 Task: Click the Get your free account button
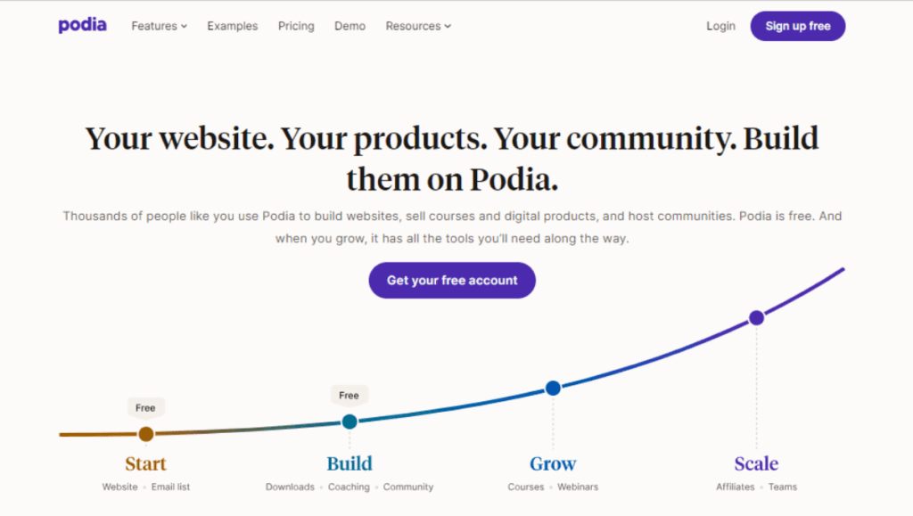(452, 280)
